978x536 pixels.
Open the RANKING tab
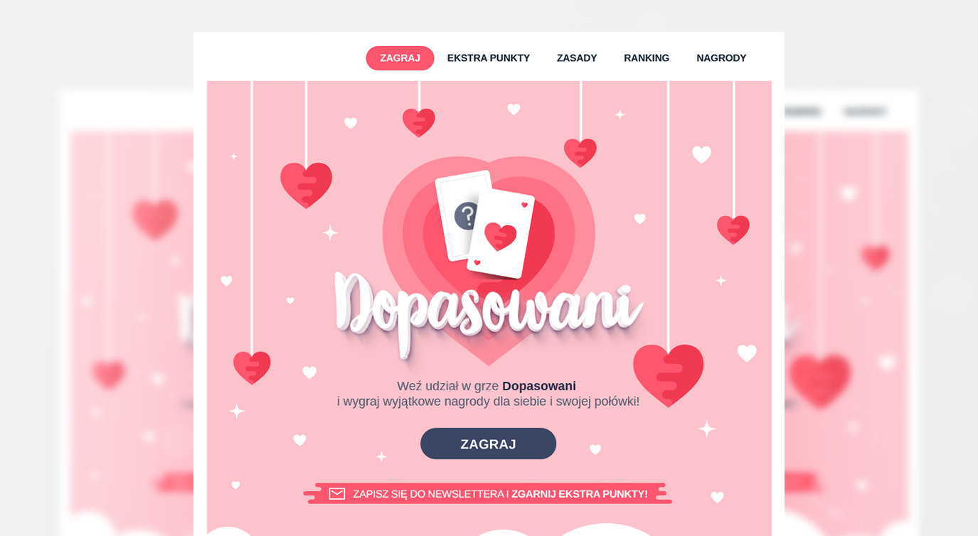pos(647,58)
